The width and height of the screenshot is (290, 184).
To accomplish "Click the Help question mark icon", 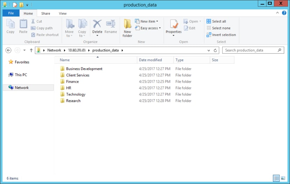I will coord(284,13).
